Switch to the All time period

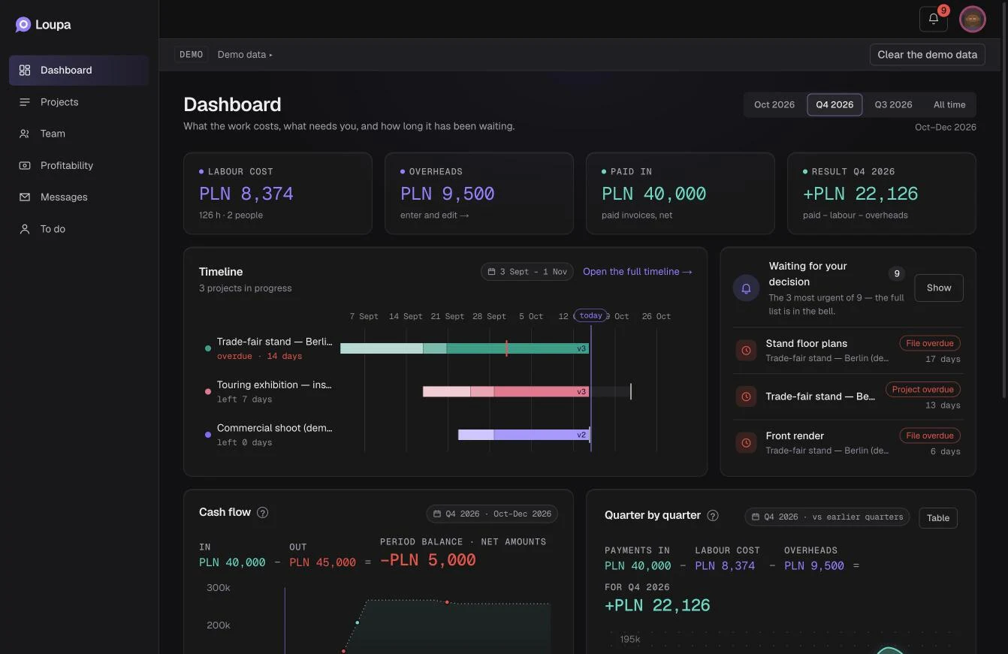tap(949, 105)
